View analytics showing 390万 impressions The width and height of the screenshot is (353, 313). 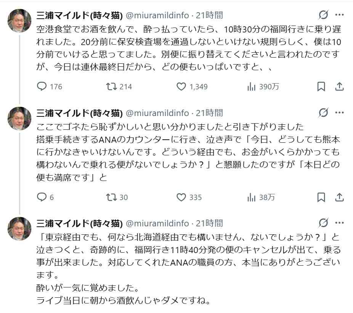tap(251, 87)
